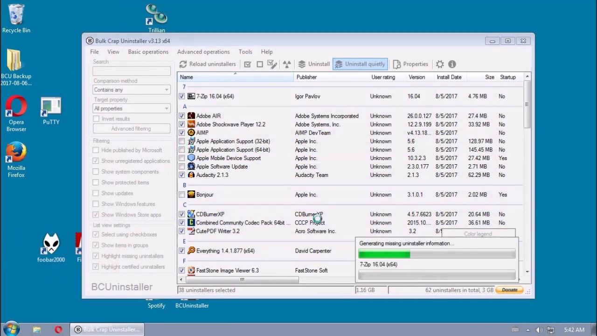Click the Opera icon in the taskbar
Viewport: 597px width, 336px height.
point(58,329)
